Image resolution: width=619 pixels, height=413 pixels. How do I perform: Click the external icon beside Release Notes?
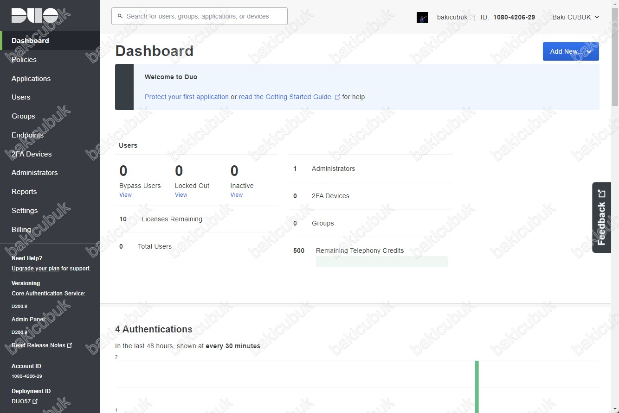tap(70, 345)
